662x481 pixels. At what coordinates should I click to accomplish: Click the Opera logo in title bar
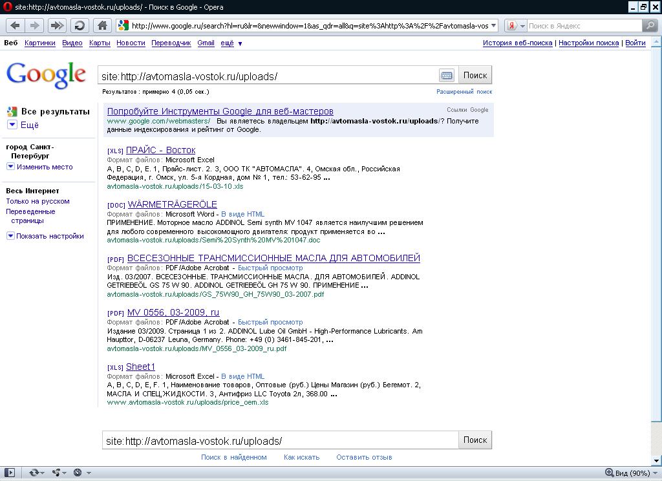[7, 6]
